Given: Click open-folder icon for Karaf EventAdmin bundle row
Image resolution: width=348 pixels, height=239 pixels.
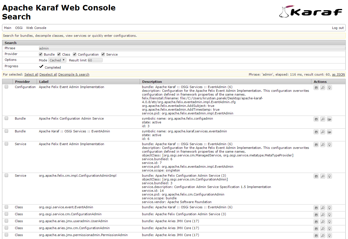Looking at the screenshot, I should [329, 132].
